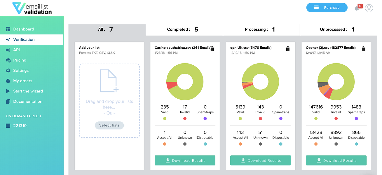Click the 12/12/17, 4:50 PM timestamp

coord(243,53)
